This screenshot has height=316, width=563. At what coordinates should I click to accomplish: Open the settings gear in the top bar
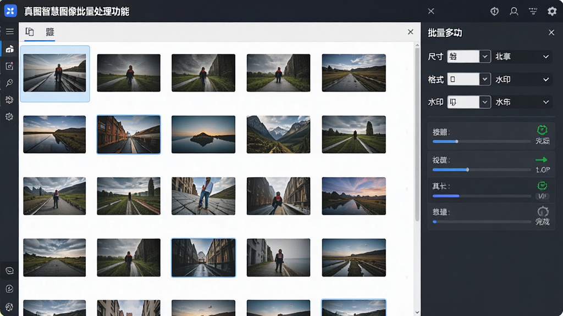pyautogui.click(x=552, y=12)
